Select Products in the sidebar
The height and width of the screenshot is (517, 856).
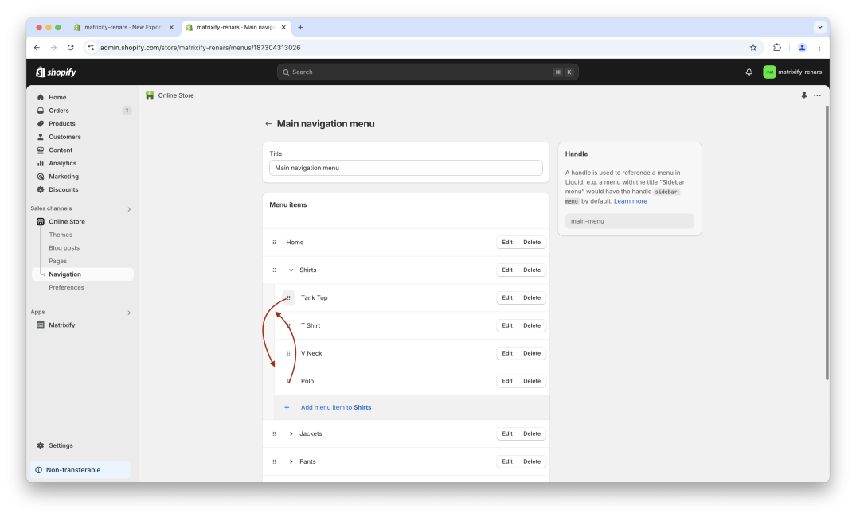(61, 123)
